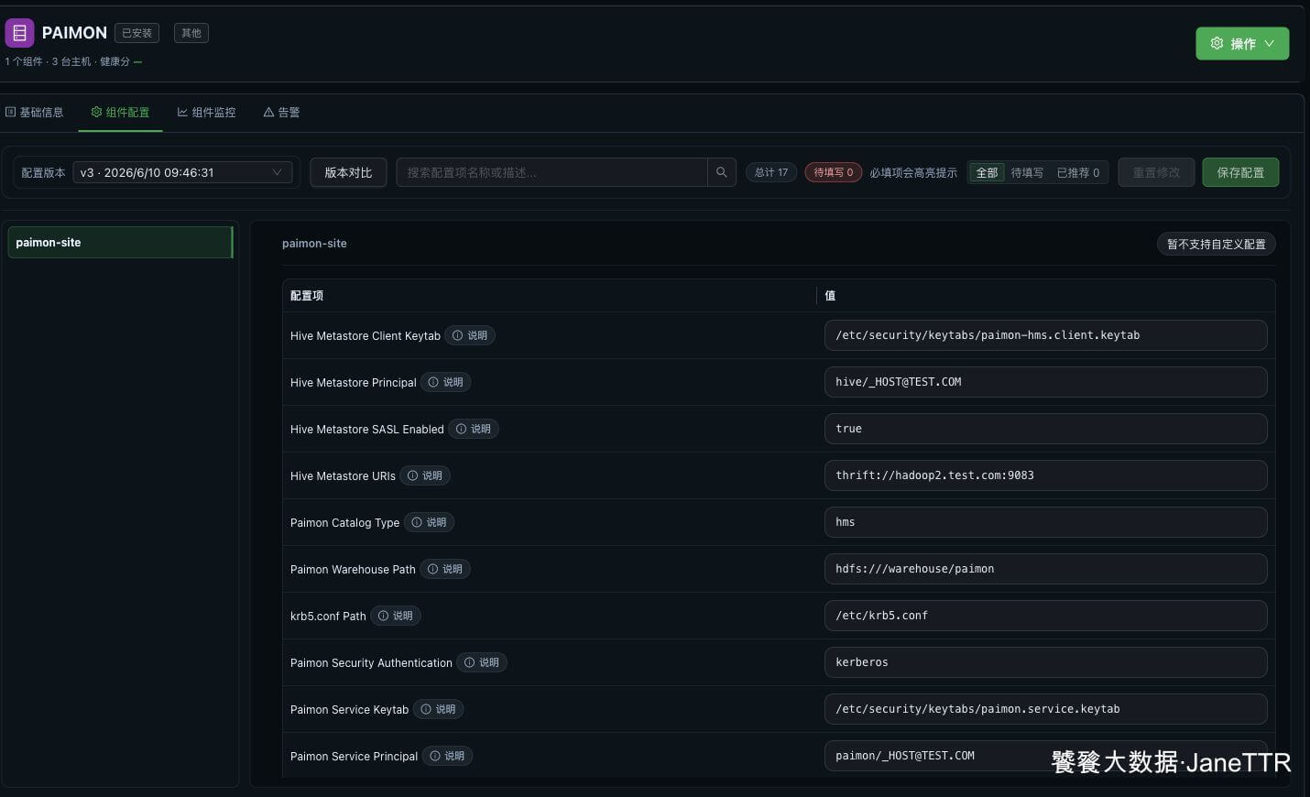Open info for Paimon Security Authentication
Screen dimensions: 1310x797
click(x=482, y=663)
